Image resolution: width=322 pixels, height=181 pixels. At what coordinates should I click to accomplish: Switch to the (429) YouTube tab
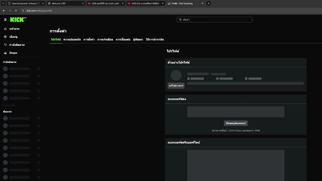pos(105,4)
